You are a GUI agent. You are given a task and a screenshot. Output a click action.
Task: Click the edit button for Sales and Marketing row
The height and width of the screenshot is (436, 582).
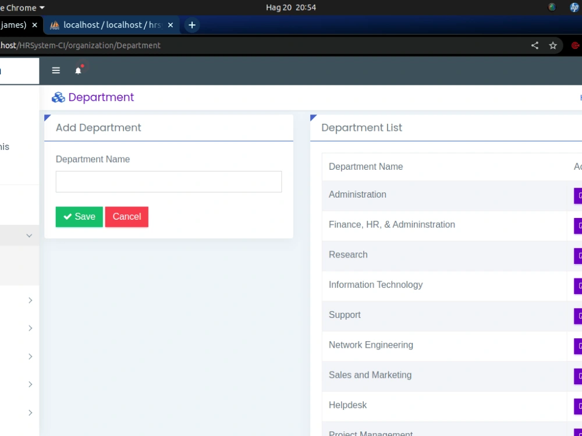pos(579,376)
